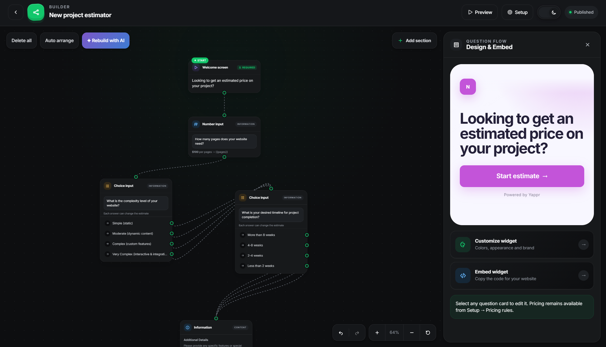The height and width of the screenshot is (347, 606).
Task: Select the Less than 2 weeks option
Action: (x=271, y=266)
